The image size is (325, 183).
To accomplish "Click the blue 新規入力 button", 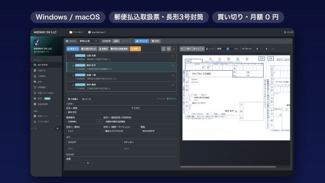I will [x=73, y=49].
